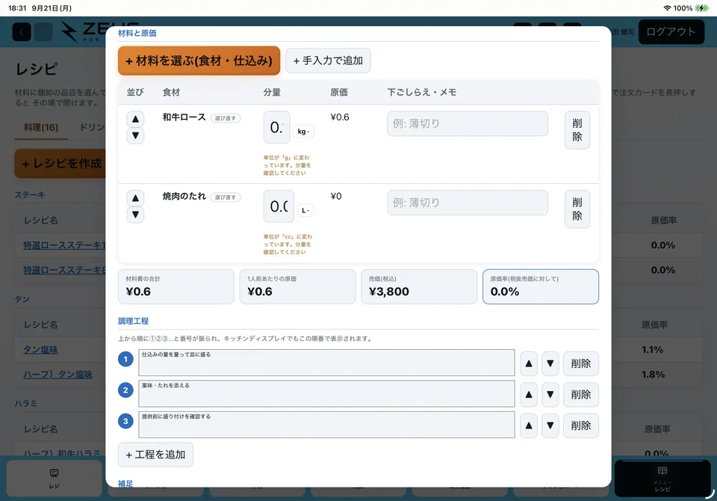Select the 1人前あたりの原価 box
717x501 pixels.
pos(297,286)
